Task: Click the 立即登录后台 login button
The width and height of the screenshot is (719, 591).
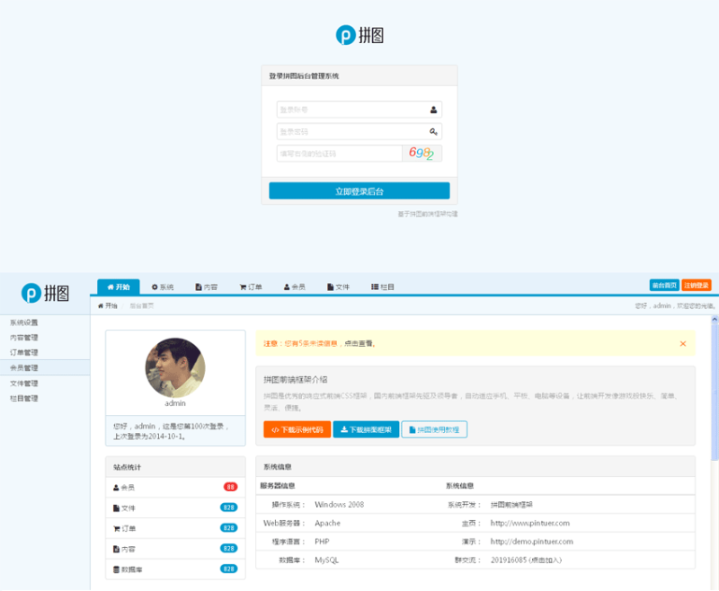Action: coord(359,190)
